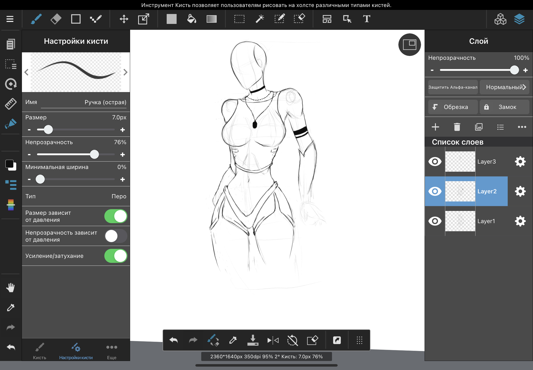Image resolution: width=533 pixels, height=370 pixels.
Task: Choose the Magic Wand selection tool
Action: click(260, 19)
